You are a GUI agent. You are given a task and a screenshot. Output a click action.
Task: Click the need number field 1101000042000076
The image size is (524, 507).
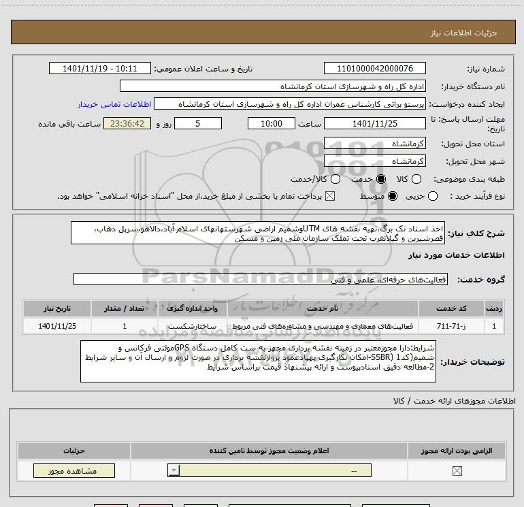click(x=374, y=68)
